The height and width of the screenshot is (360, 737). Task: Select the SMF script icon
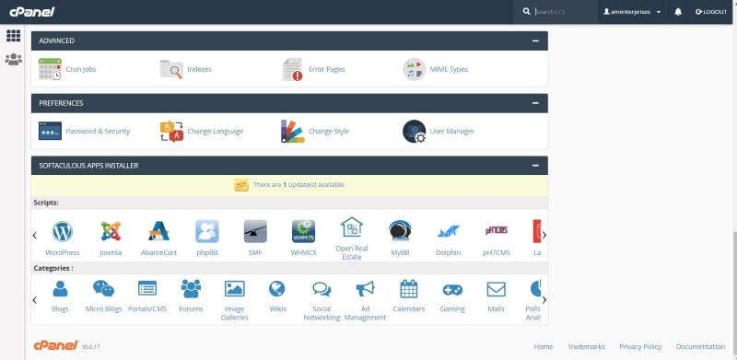pos(255,231)
